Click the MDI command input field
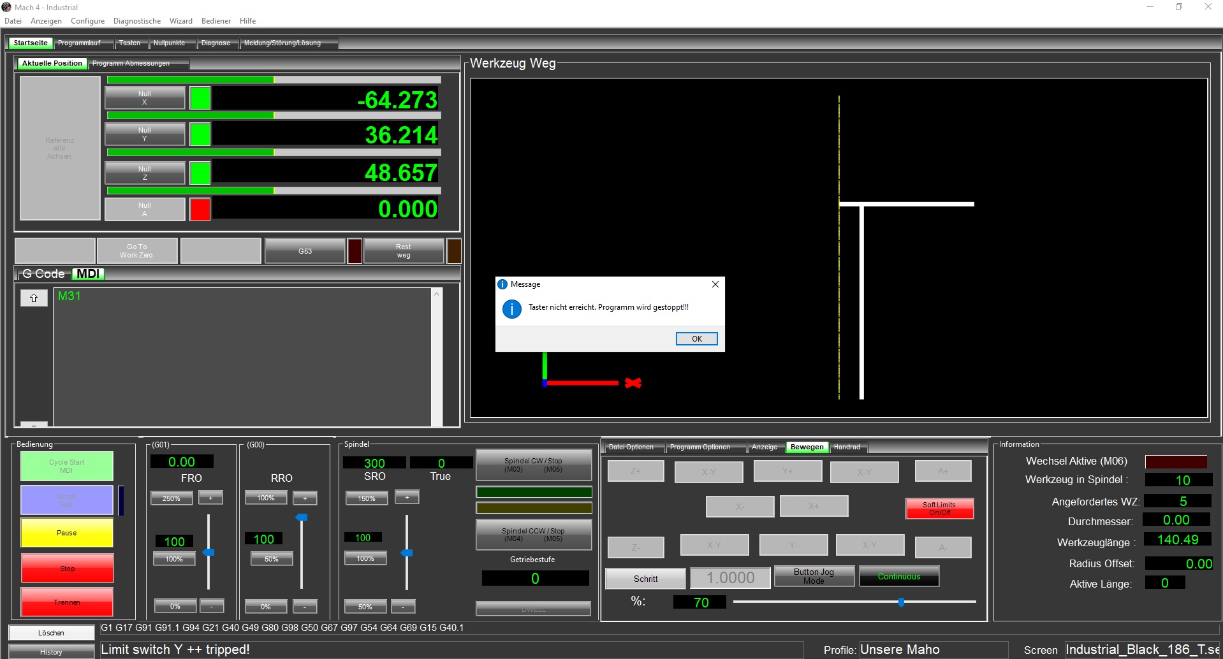The width and height of the screenshot is (1223, 659). [242, 357]
